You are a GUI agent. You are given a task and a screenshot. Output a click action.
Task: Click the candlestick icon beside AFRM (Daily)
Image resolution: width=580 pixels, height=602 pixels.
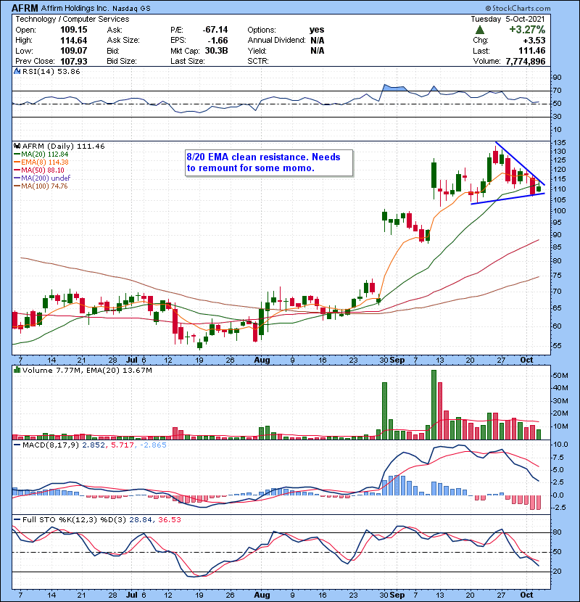[17, 147]
